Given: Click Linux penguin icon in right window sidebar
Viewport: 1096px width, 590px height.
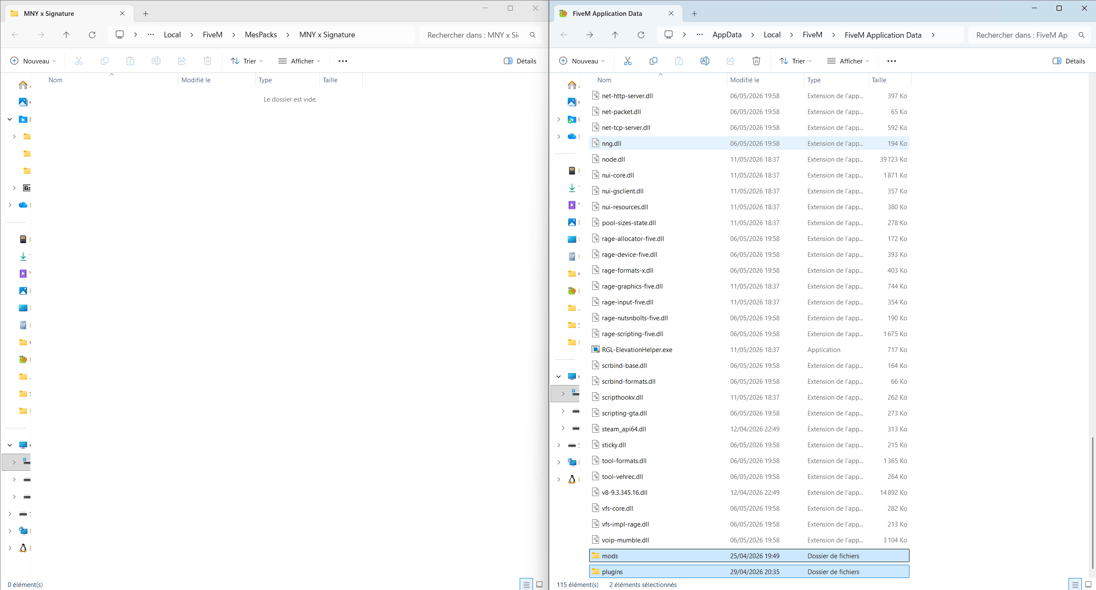Looking at the screenshot, I should [572, 479].
